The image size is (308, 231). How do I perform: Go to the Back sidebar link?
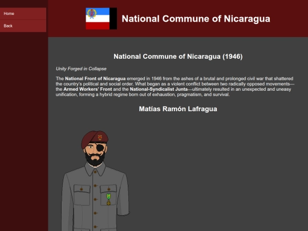[x=23, y=26]
